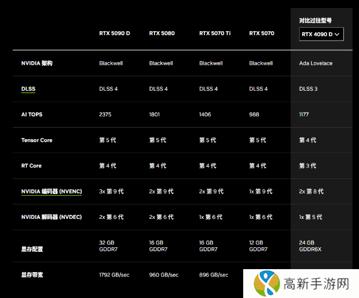Image resolution: width=359 pixels, height=298 pixels.
Task: Select the RTX 5070 column header
Action: pos(262,33)
